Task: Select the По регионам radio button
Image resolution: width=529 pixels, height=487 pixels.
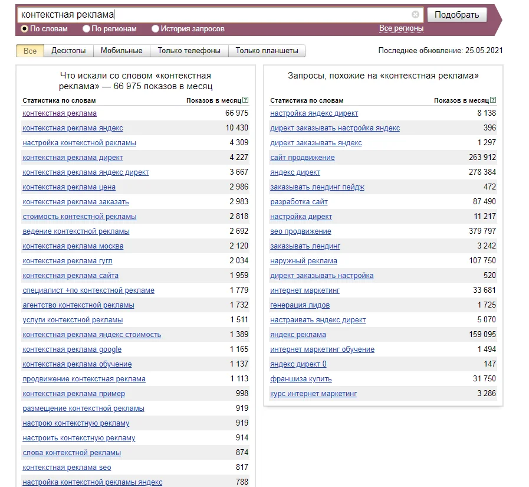Action: pos(86,28)
